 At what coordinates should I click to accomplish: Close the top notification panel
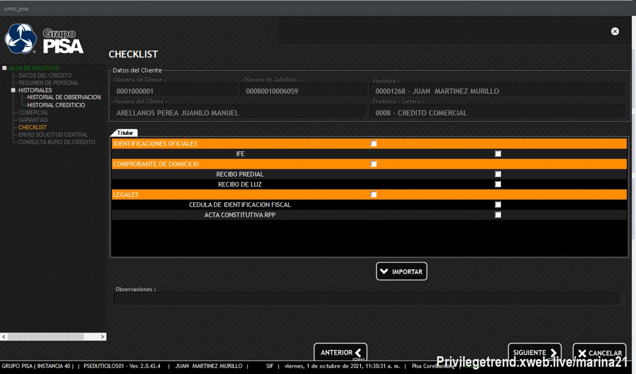(x=615, y=31)
